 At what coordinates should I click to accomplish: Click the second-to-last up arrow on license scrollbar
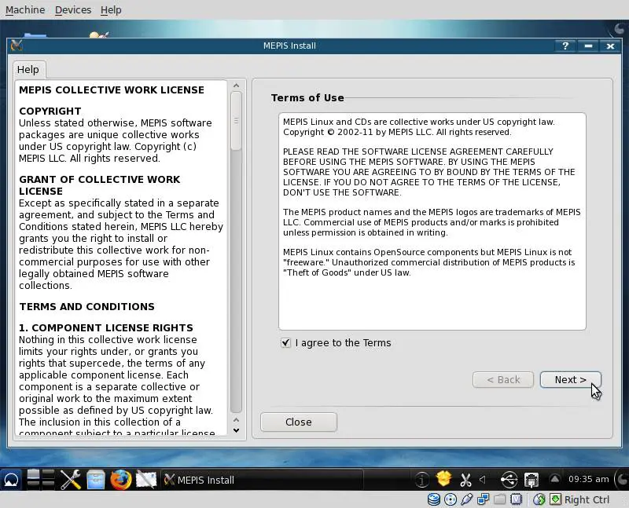click(237, 420)
